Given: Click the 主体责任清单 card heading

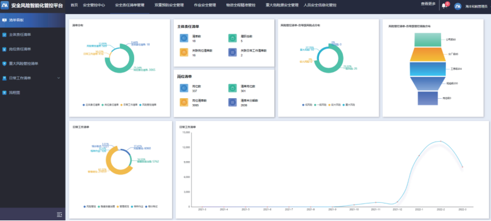Looking at the screenshot, I should point(188,27).
